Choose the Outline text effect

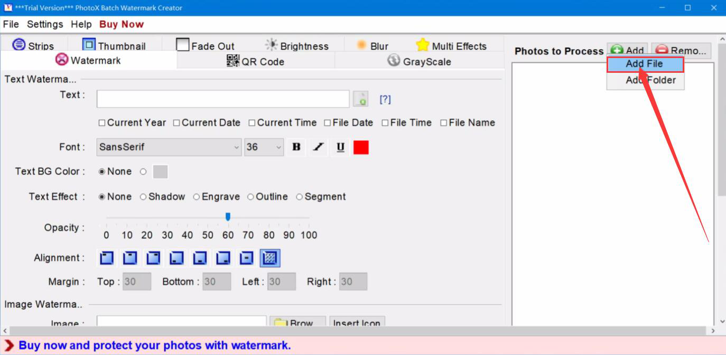250,197
